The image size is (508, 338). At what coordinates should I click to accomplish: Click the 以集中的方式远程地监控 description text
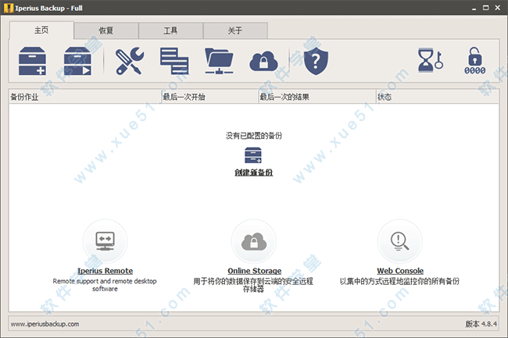(x=399, y=281)
